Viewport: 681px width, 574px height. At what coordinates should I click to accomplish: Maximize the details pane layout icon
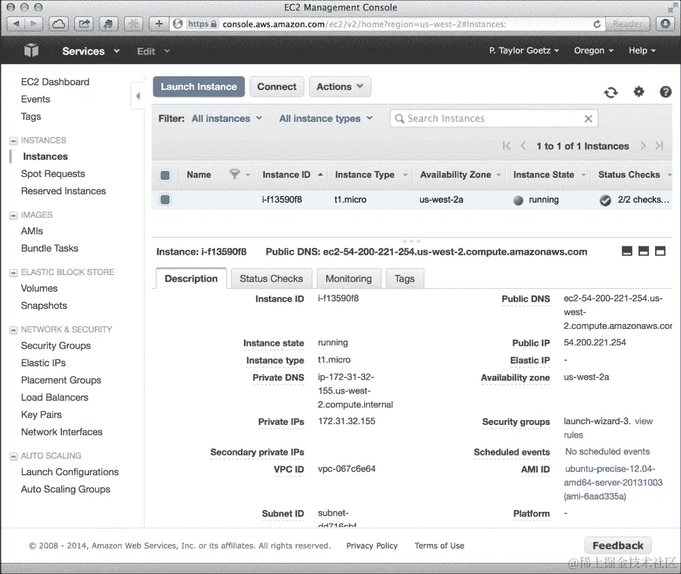click(660, 251)
